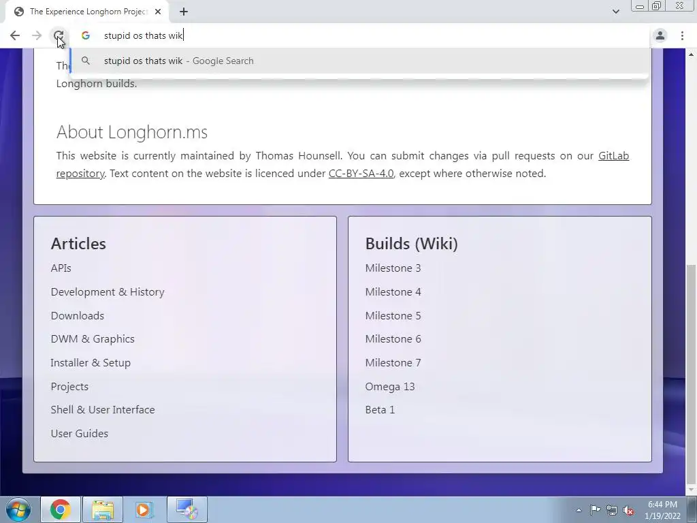The width and height of the screenshot is (697, 523).
Task: Show hidden system tray icons
Action: point(579,510)
